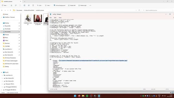Open the New dropdown in Explorer

click(5, 5)
